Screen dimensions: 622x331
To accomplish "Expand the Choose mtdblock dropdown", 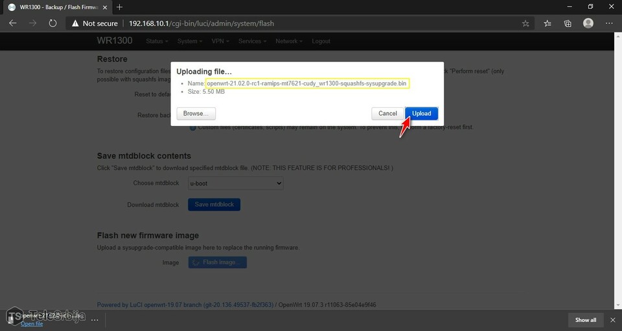I will (x=236, y=184).
